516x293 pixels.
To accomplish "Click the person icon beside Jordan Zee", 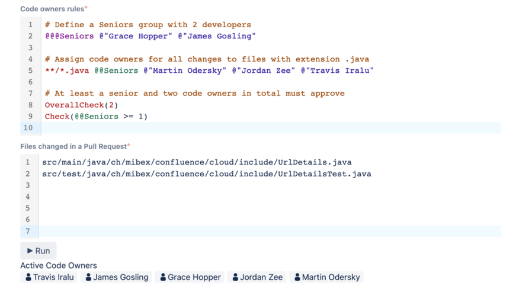I will (x=235, y=277).
